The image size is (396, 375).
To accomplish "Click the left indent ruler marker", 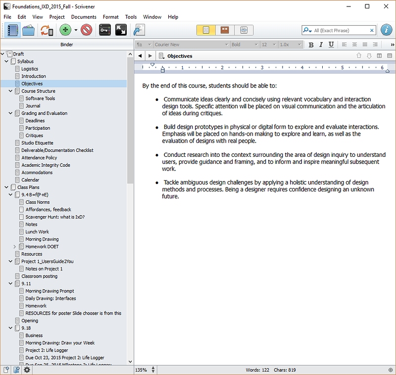I will (163, 69).
